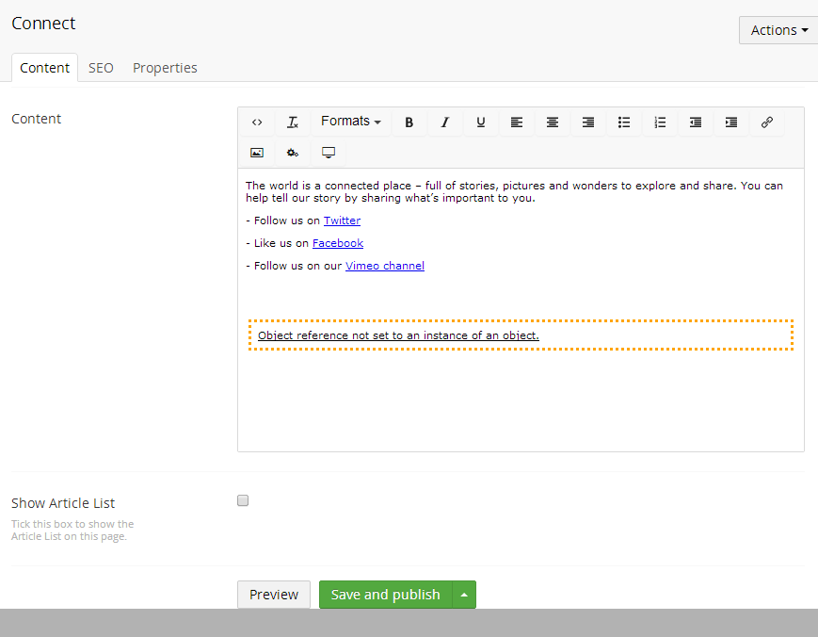The image size is (818, 637).
Task: Tick the Show Article List checkbox
Action: [243, 500]
